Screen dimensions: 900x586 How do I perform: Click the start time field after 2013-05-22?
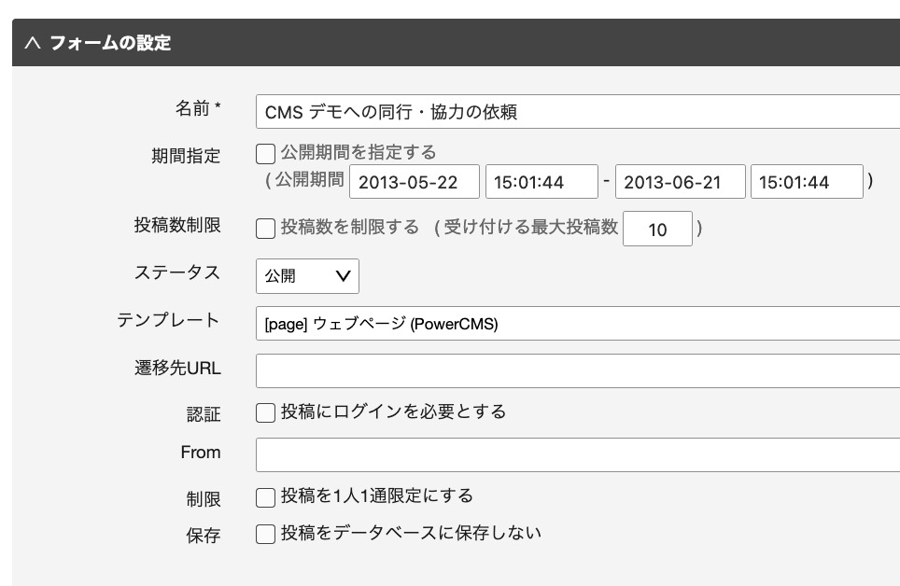pos(541,182)
